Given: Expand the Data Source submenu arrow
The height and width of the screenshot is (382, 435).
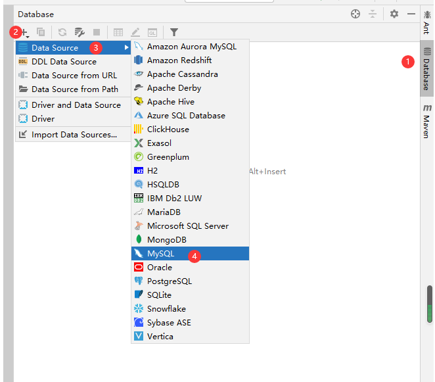Looking at the screenshot, I should [127, 47].
